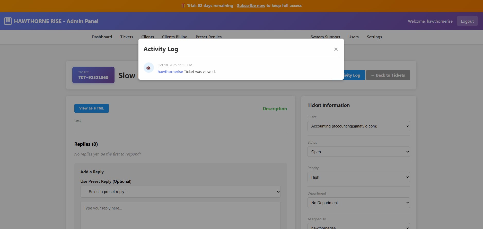Select a preset reply from dropdown
Screen dimensions: 483x229
(x=180, y=192)
